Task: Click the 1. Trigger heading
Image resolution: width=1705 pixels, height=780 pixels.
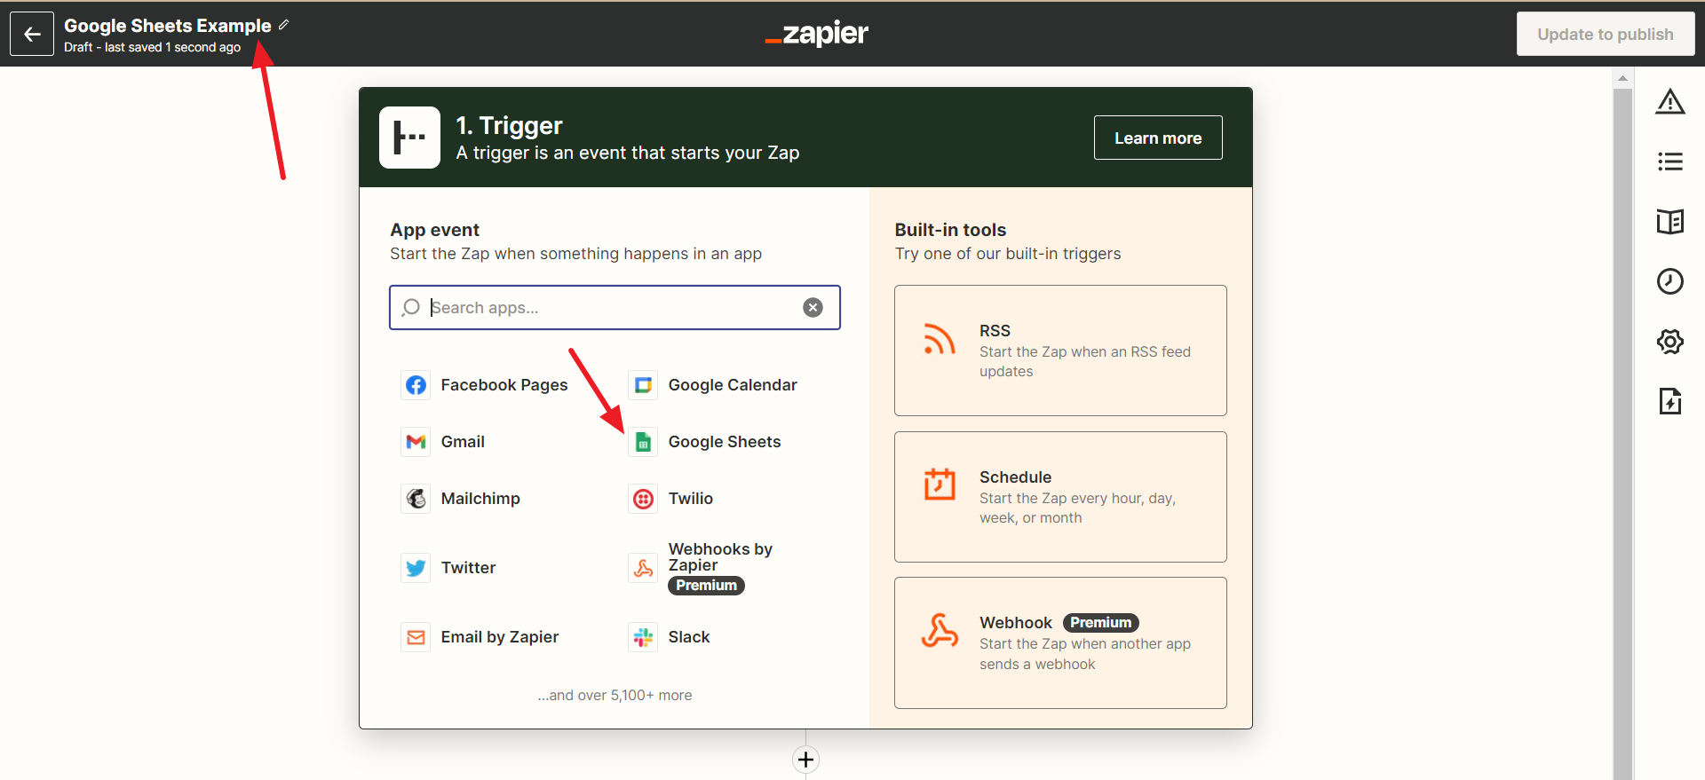Action: 509,126
